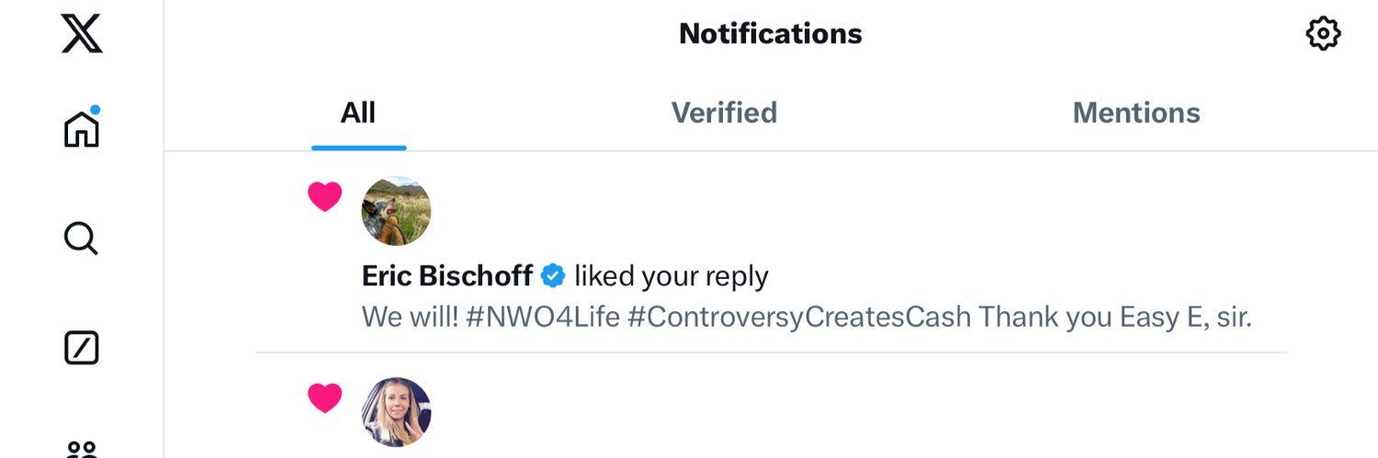This screenshot has height=458, width=1378.
Task: Click the X logo
Action: (81, 34)
